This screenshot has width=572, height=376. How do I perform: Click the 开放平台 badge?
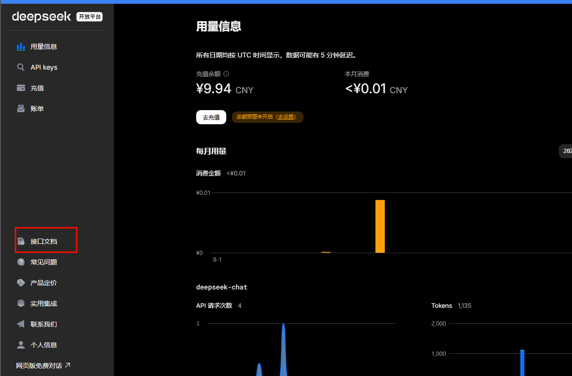pos(90,17)
